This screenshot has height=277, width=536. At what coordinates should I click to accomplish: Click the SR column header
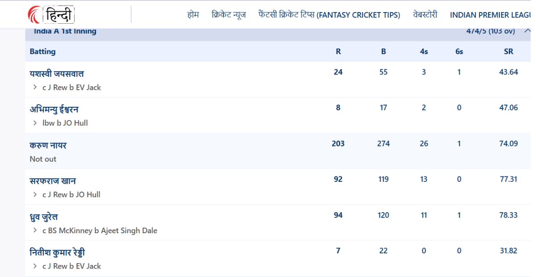point(508,51)
